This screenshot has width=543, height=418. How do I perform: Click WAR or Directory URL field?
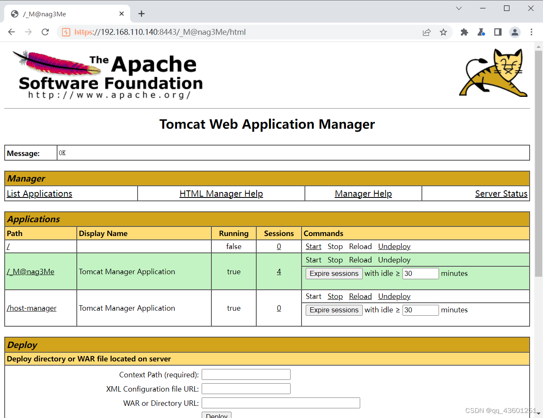[x=281, y=403]
